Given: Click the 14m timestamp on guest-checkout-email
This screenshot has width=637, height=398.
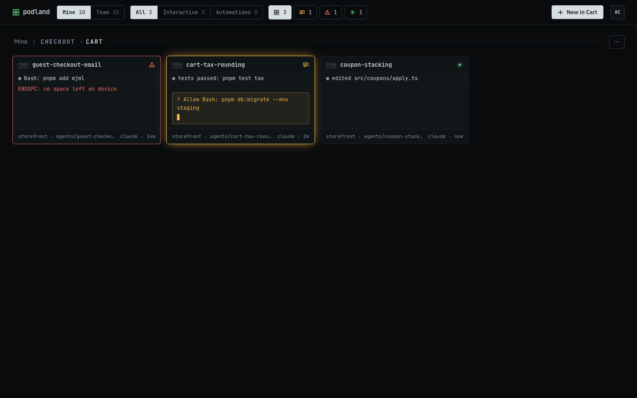Looking at the screenshot, I should coord(151,136).
